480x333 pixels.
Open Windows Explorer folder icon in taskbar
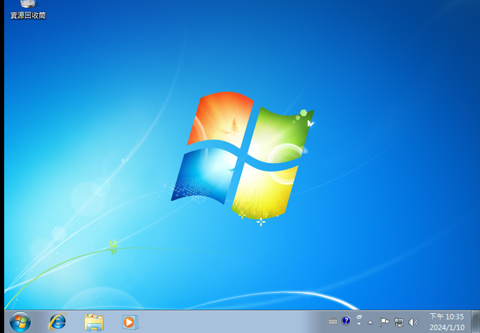click(x=94, y=322)
